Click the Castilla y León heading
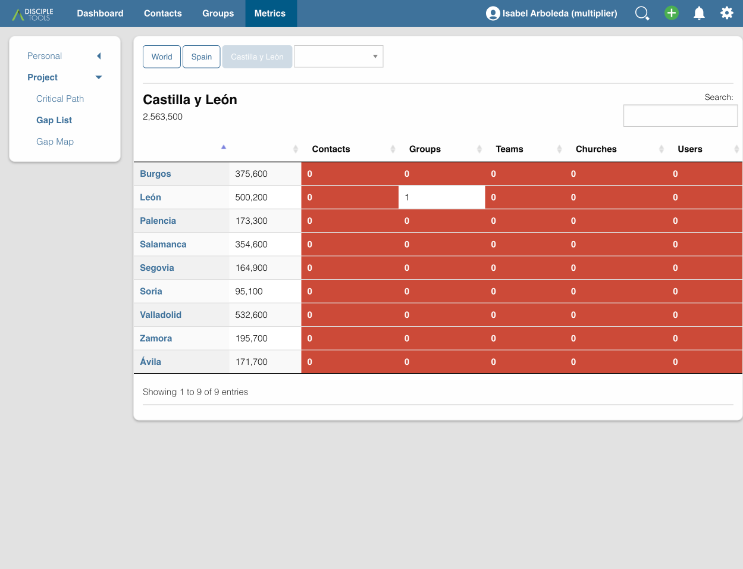 [190, 99]
